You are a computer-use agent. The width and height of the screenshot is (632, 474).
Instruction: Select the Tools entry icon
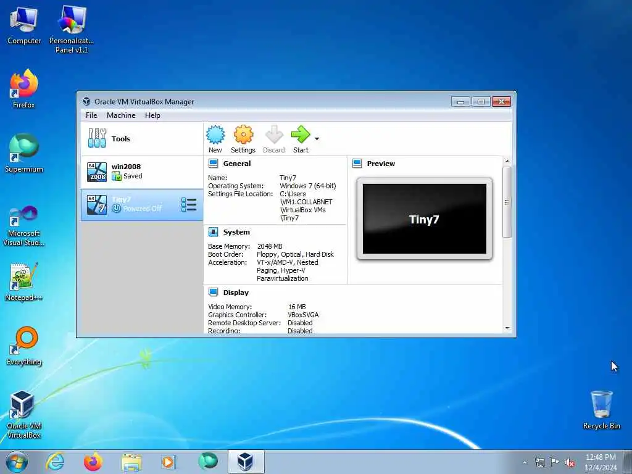pyautogui.click(x=97, y=138)
